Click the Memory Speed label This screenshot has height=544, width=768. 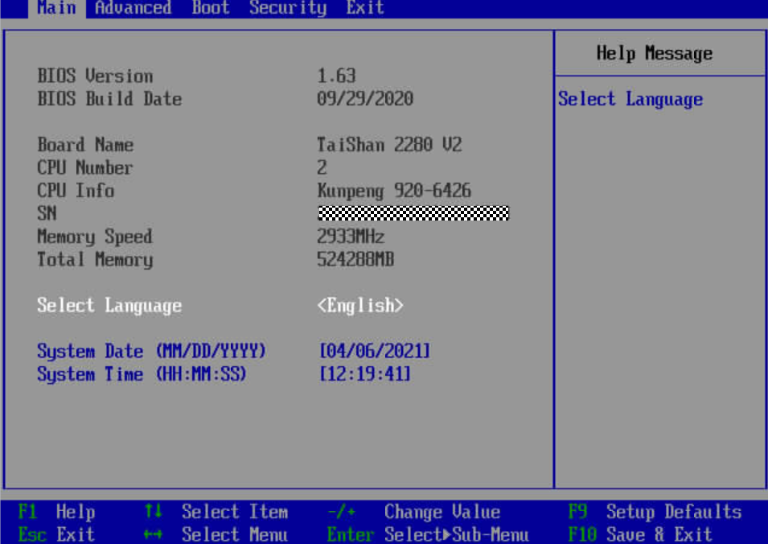95,237
